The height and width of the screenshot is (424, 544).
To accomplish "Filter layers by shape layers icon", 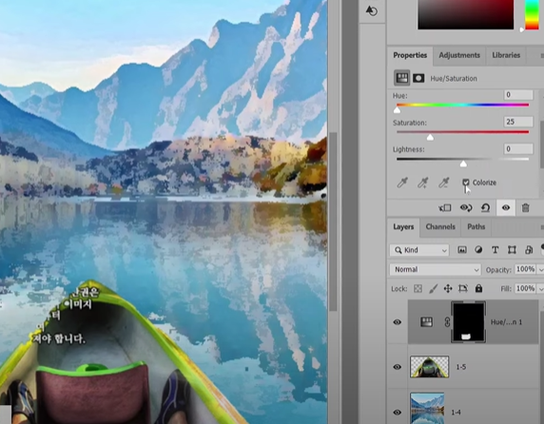I will [512, 250].
